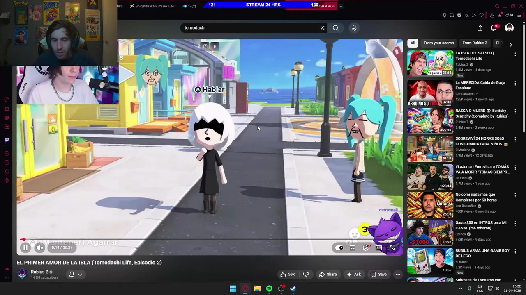Open LA ISLA DEL SALSEO video thumbnail
This screenshot has height=295, width=526.
[430, 64]
